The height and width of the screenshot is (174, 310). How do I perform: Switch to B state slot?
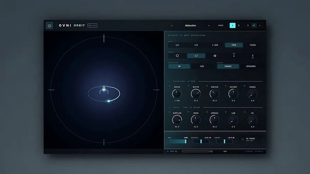pos(238,25)
